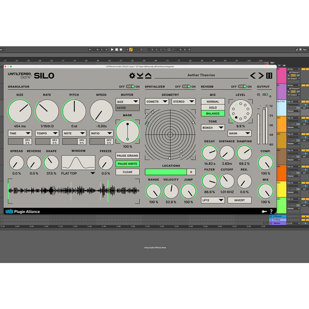Click the Freeze knob

(105, 163)
